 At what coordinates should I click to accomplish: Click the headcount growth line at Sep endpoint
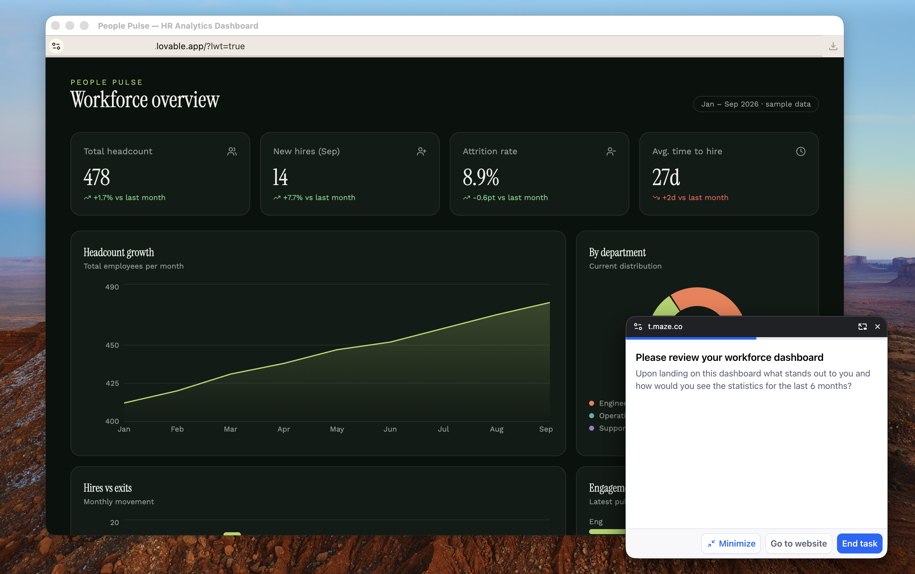[549, 303]
